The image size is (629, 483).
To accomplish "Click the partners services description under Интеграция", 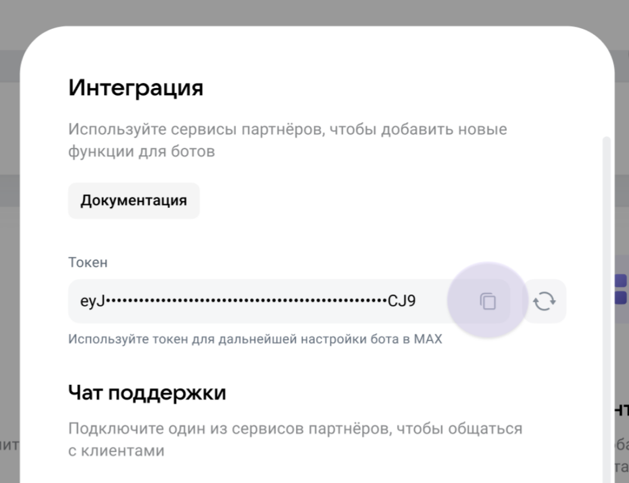I will pyautogui.click(x=287, y=139).
